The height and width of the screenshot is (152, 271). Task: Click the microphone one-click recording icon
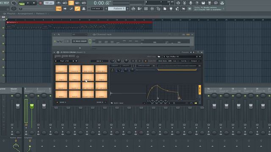click(x=191, y=3)
